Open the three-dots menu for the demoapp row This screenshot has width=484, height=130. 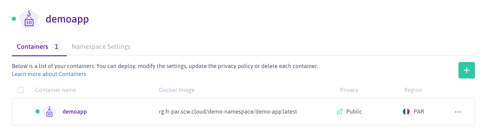(458, 112)
